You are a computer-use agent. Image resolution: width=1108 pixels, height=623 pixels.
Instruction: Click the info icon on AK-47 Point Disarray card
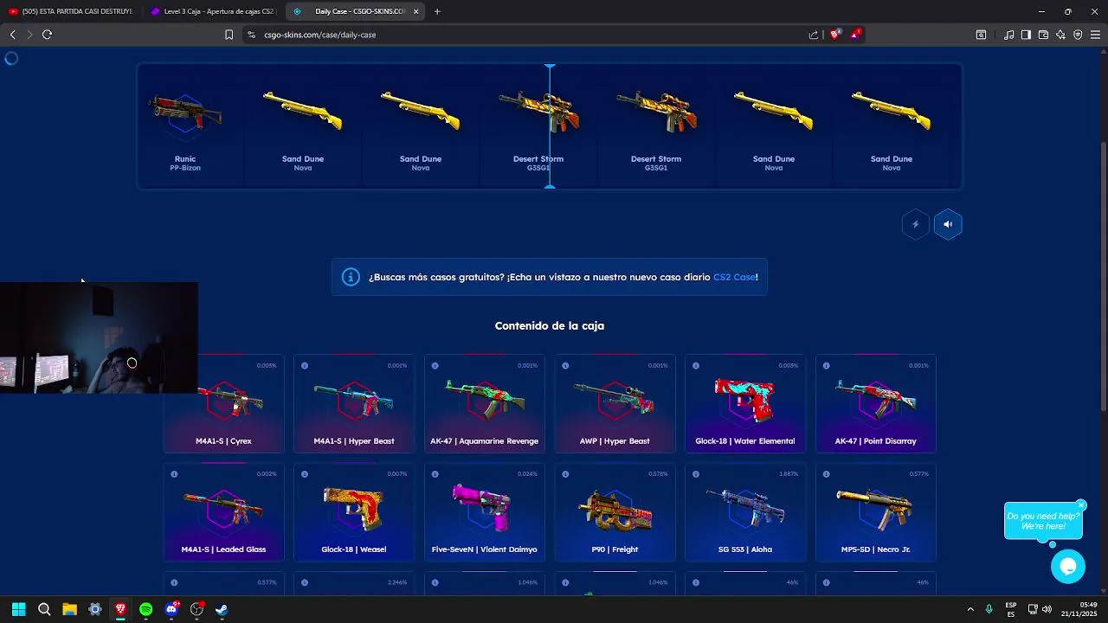tap(827, 366)
